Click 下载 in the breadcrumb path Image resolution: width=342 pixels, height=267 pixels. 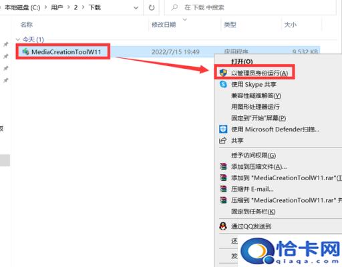point(94,7)
